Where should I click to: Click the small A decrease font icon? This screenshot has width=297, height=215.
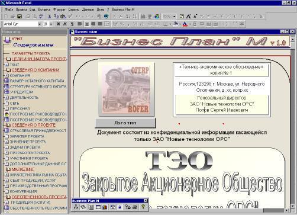[x=195, y=17]
